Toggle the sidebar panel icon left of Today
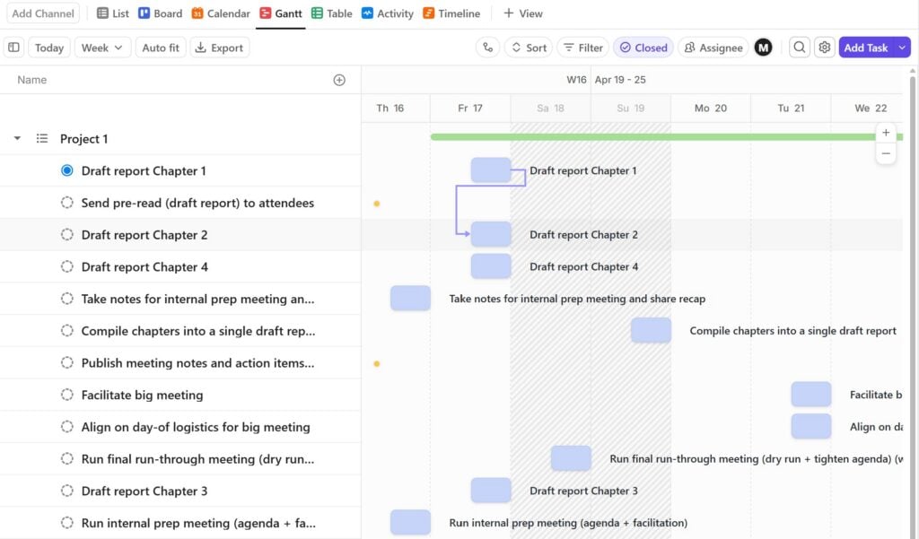This screenshot has height=539, width=919. click(14, 48)
